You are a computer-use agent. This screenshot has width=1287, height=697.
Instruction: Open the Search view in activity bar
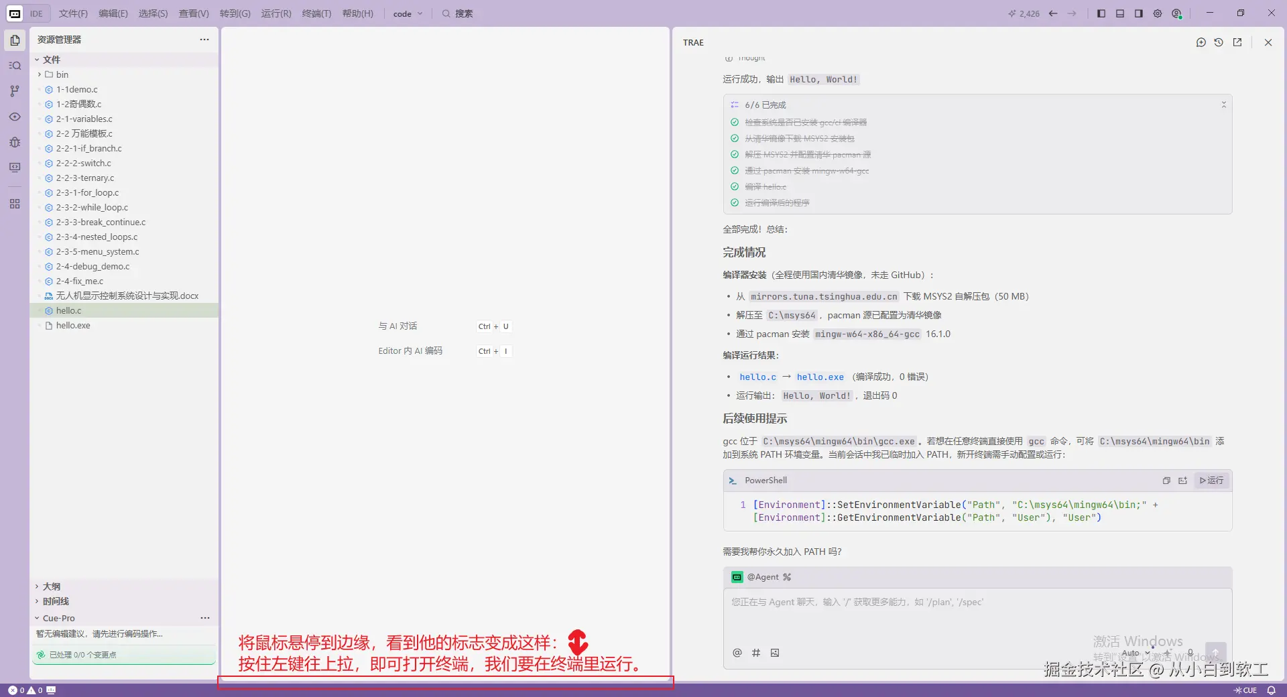click(x=15, y=66)
